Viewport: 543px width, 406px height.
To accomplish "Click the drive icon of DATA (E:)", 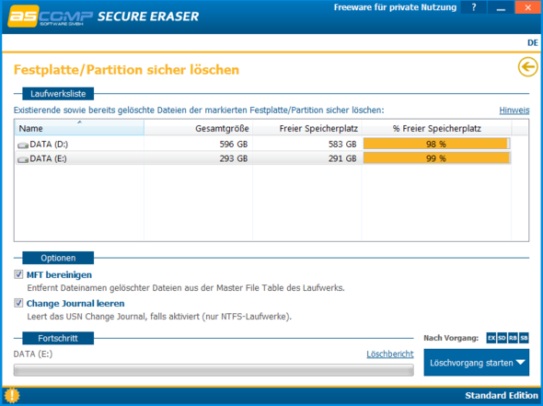I will click(23, 159).
